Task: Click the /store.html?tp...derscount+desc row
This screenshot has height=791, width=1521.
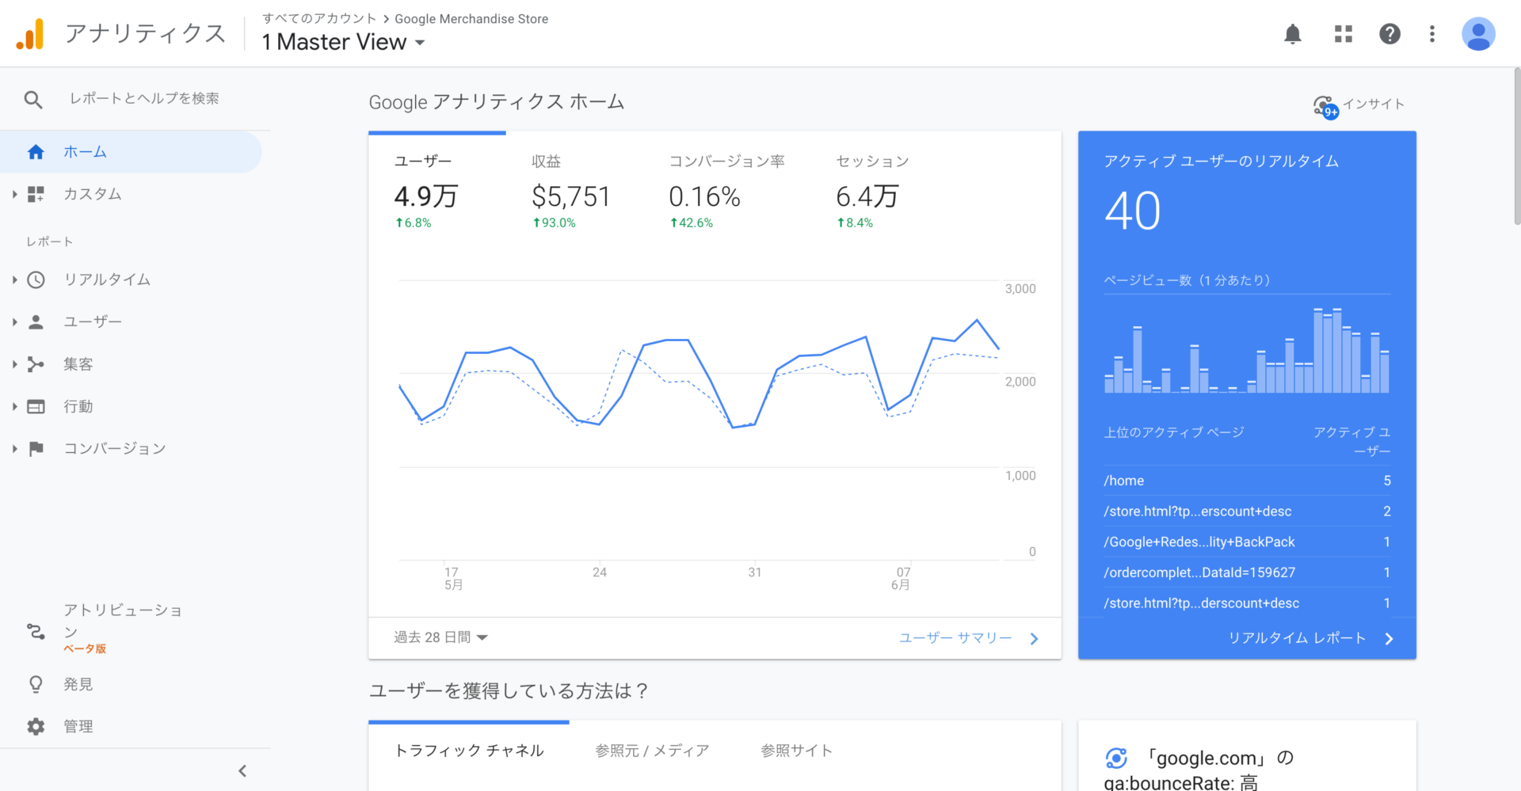Action: coord(1247,603)
